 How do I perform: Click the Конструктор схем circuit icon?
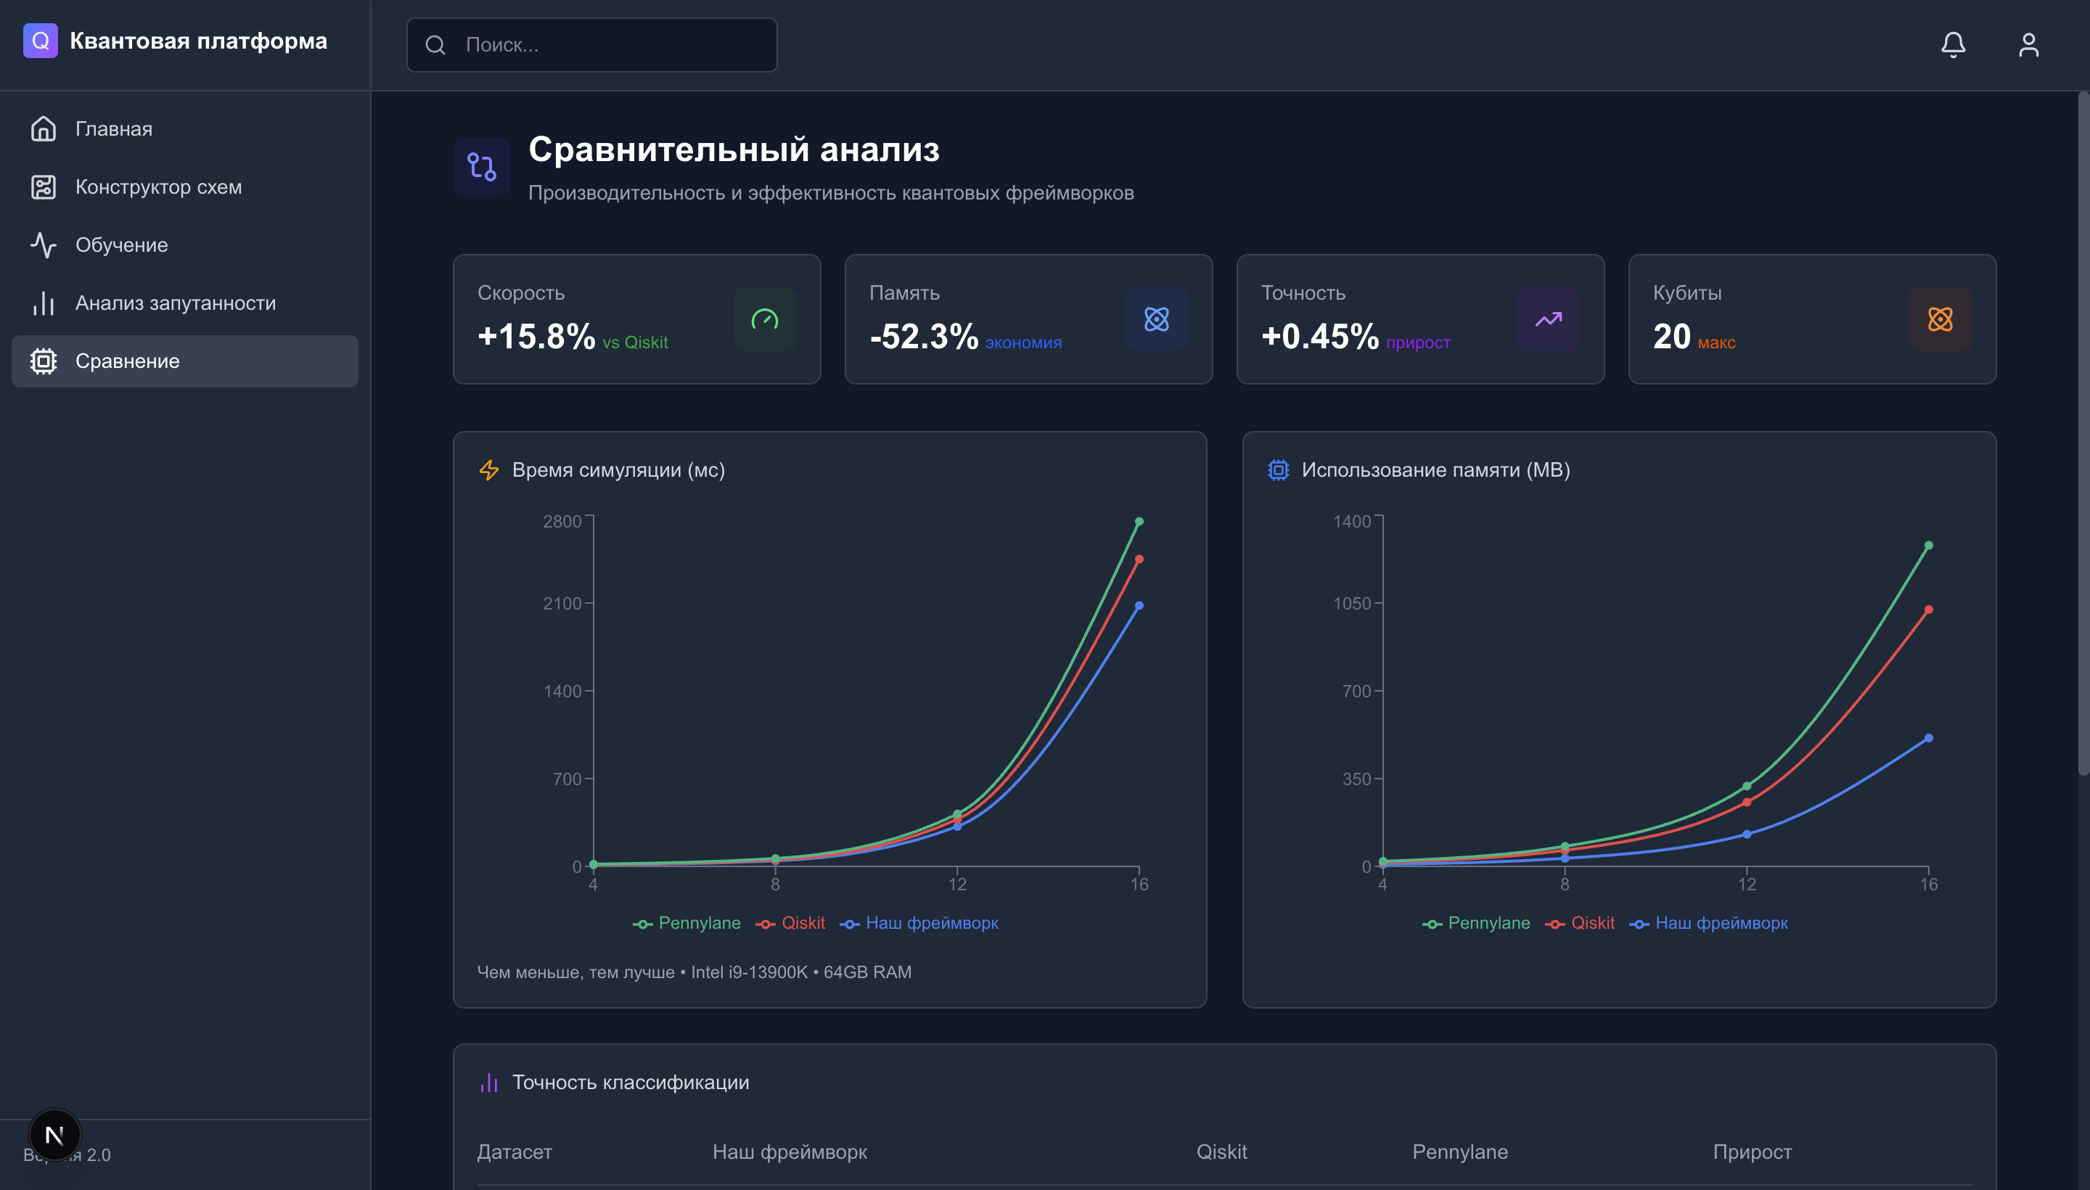coord(44,187)
